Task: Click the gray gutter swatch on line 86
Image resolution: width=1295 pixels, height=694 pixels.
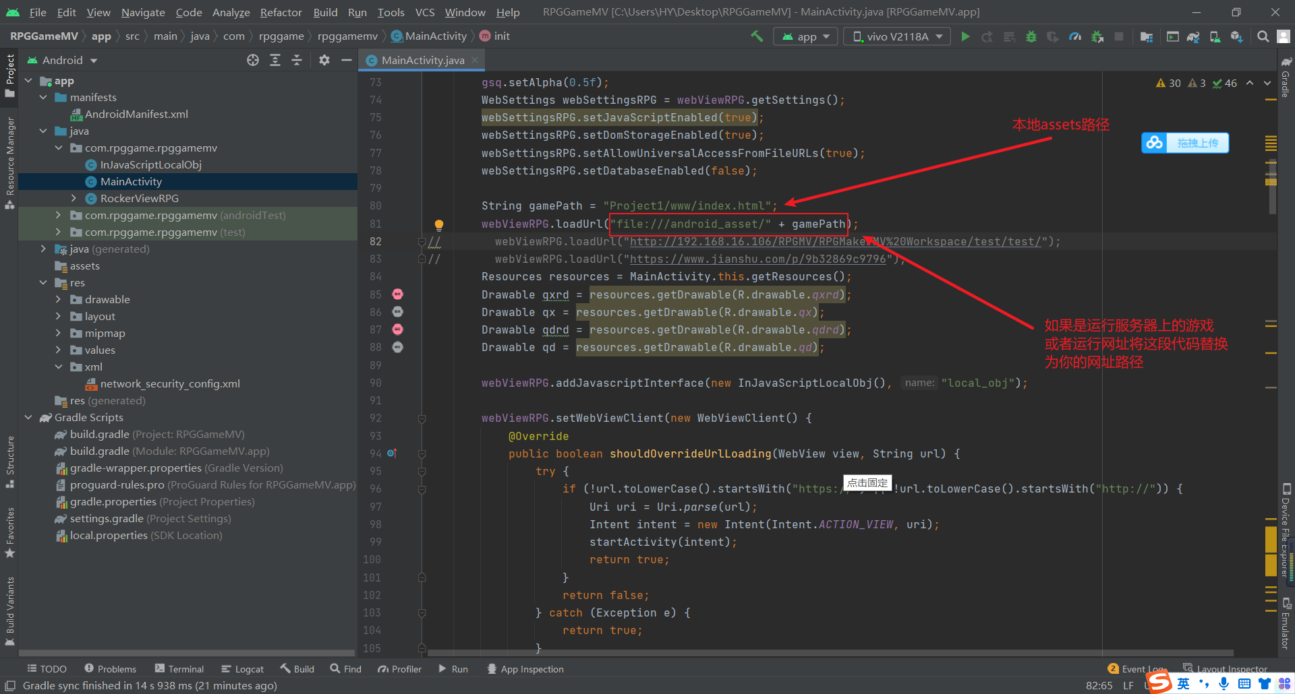Action: [x=398, y=311]
